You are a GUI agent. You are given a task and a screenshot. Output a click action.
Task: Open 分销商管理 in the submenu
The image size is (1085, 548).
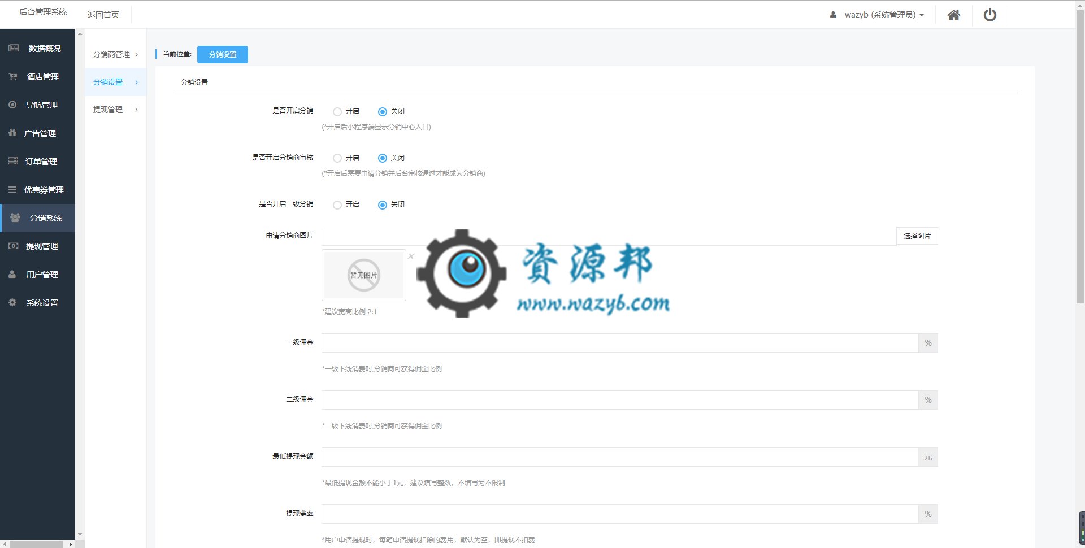[x=111, y=54]
